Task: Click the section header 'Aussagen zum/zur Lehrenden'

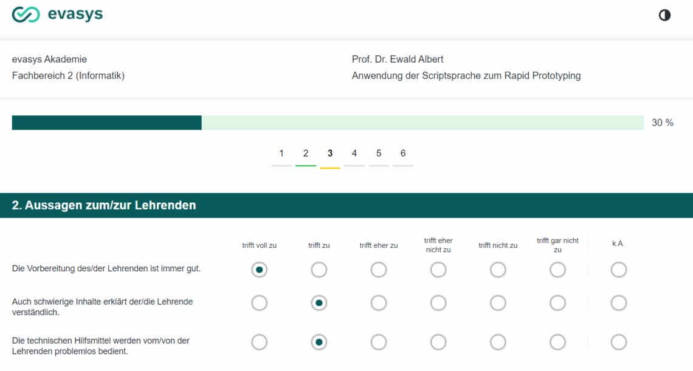Action: pyautogui.click(x=104, y=205)
